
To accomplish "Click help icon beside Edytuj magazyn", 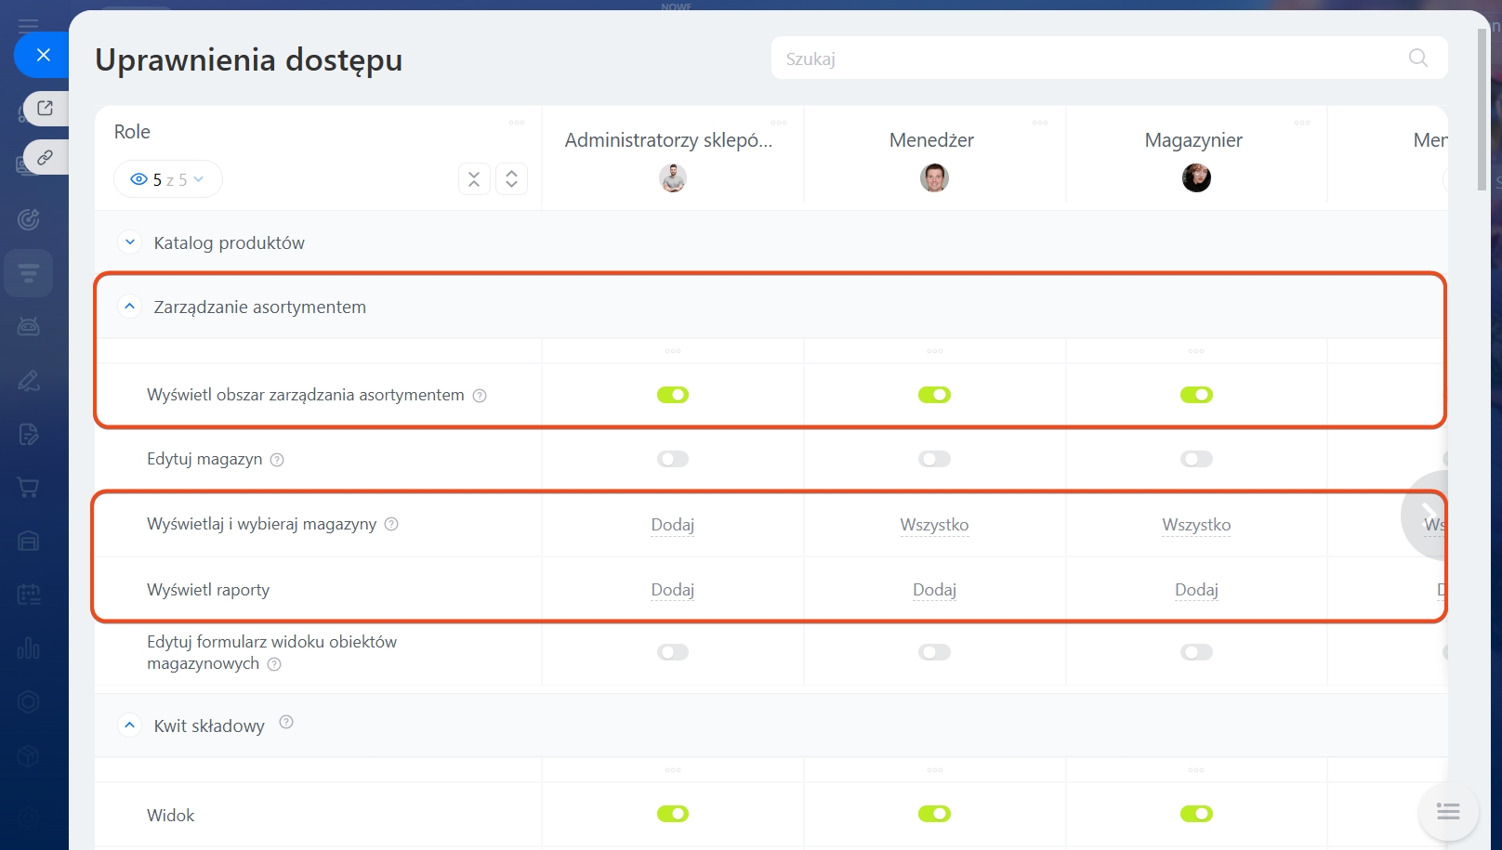I will [277, 460].
